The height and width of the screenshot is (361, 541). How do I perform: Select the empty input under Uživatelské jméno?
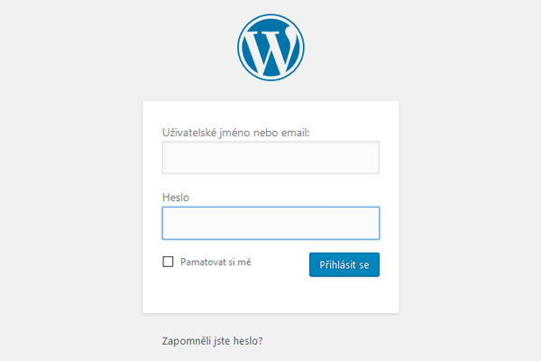point(270,157)
